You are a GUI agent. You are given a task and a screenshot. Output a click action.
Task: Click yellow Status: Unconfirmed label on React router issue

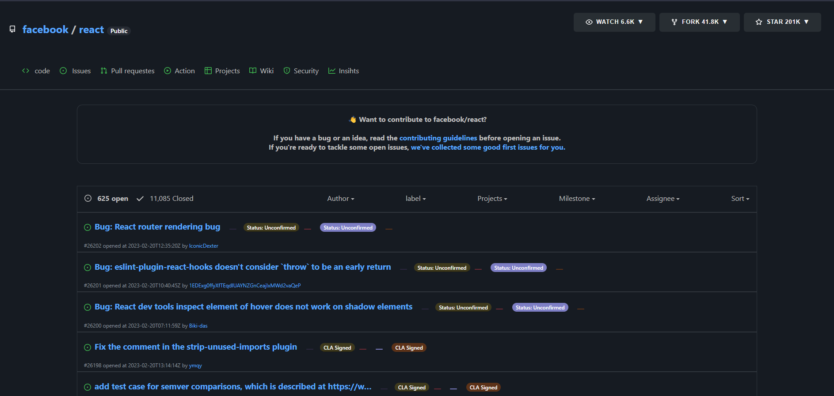(x=271, y=228)
